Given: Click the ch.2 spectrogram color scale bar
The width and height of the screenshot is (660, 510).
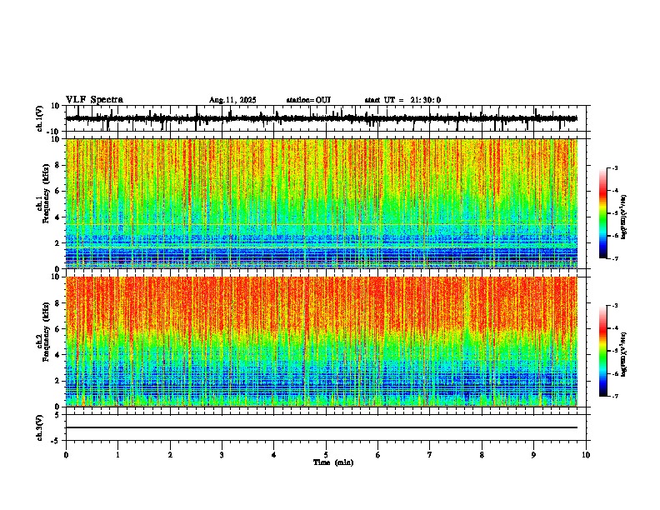Looking at the screenshot, I should [x=602, y=351].
